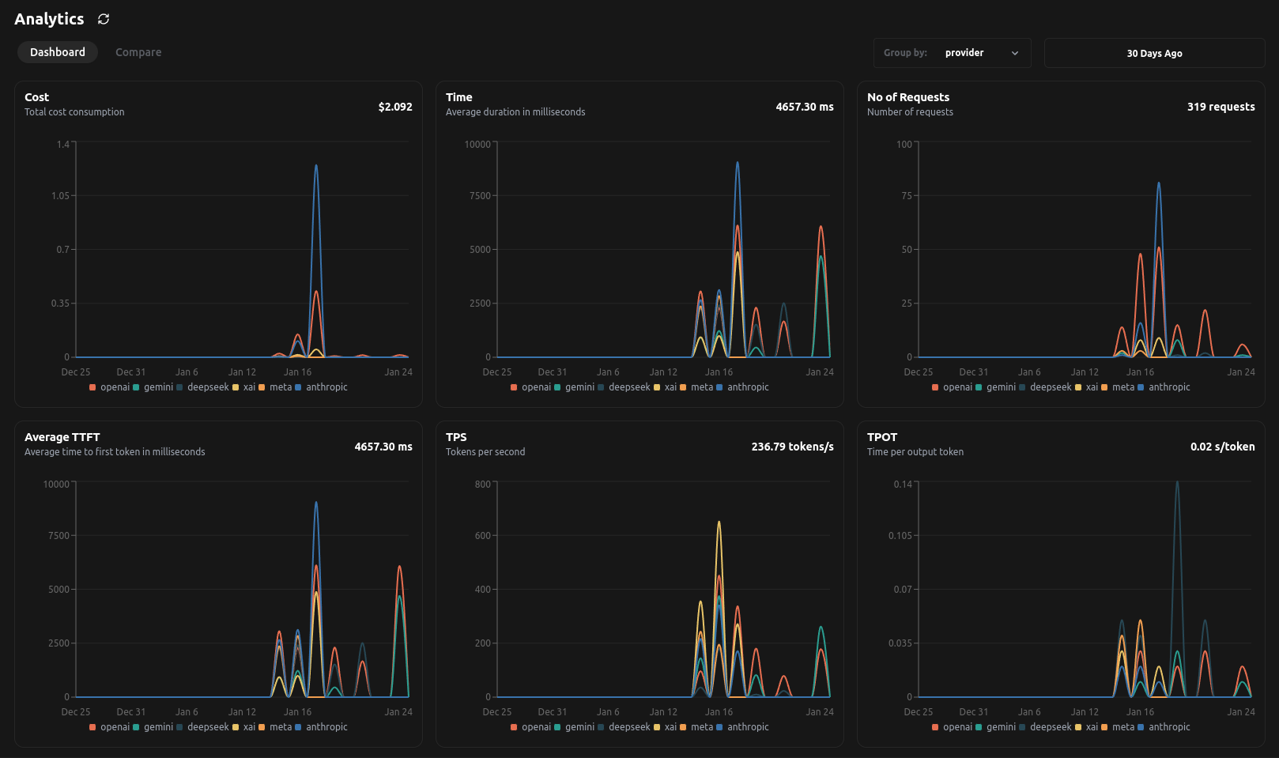Click gemini legend marker in TPOT chart

(x=979, y=727)
